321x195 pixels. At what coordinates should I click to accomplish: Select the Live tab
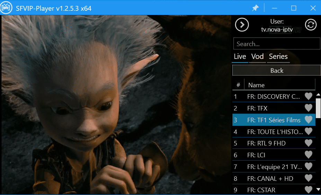click(x=240, y=56)
